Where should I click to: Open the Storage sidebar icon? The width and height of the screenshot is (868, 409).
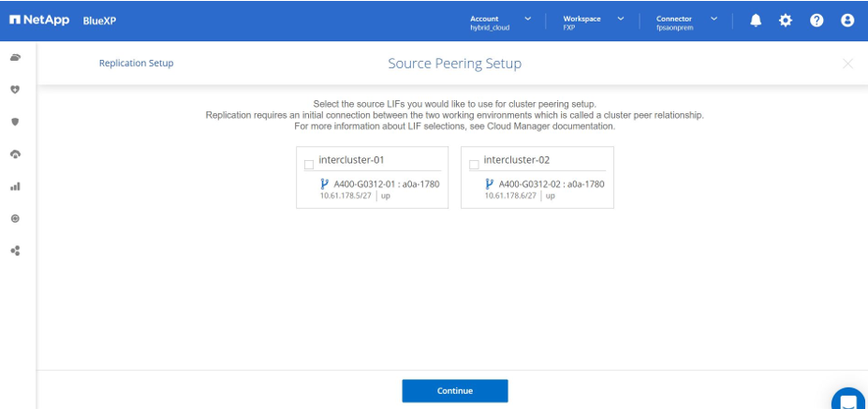click(x=15, y=58)
